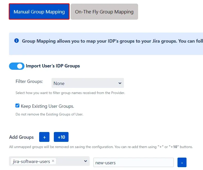Click 'Select how you want to filter' hint
The image size is (203, 170).
70,93
